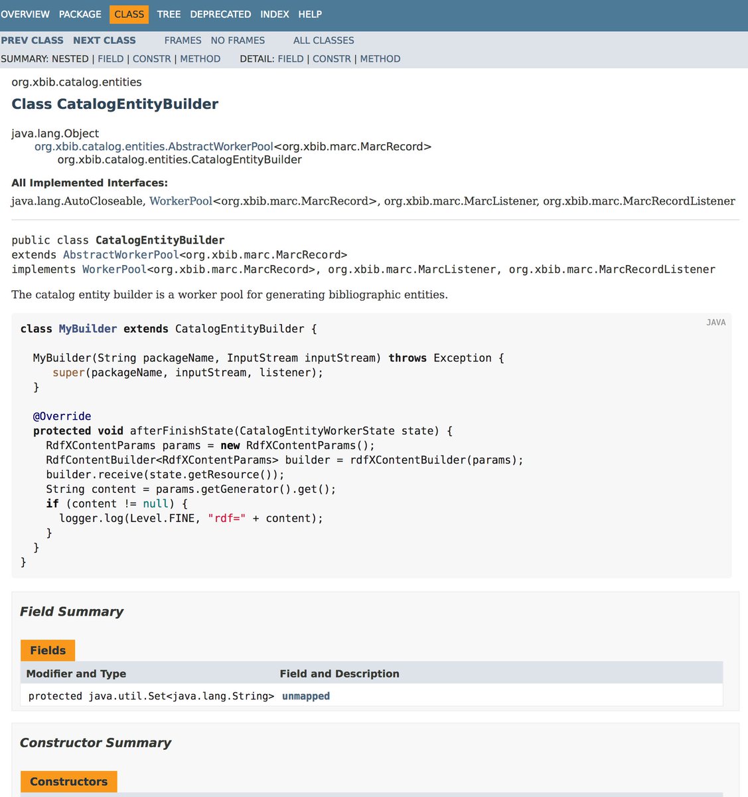
Task: Open the INDEX page
Action: 275,14
